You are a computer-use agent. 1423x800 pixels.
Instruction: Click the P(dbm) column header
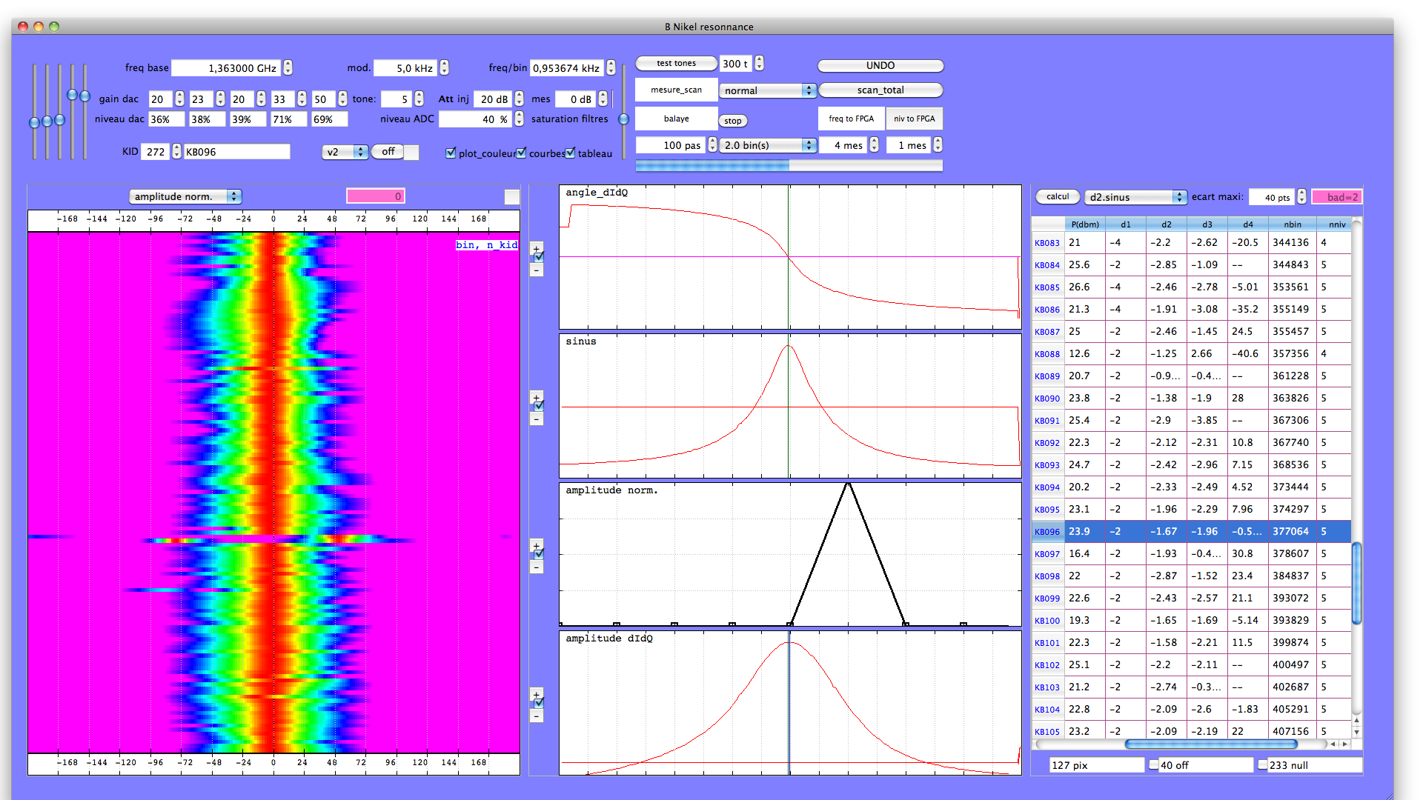coord(1085,224)
